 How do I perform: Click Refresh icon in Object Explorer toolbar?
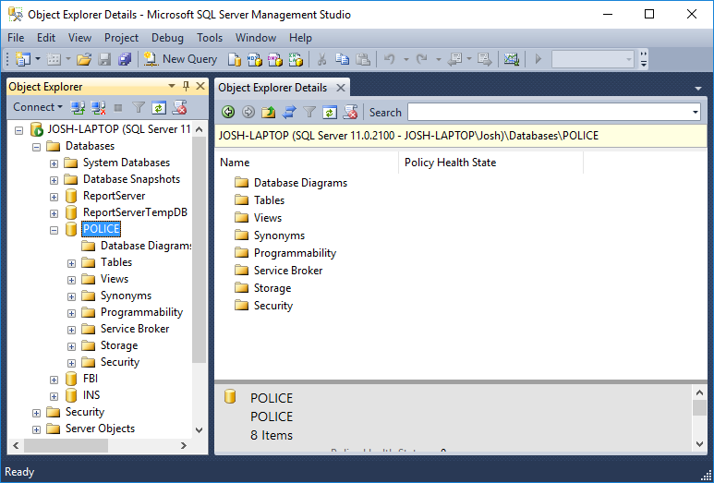pos(159,107)
